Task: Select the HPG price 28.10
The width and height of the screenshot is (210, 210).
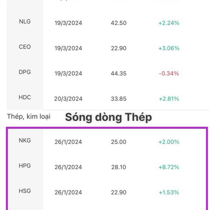Action: pos(118,167)
